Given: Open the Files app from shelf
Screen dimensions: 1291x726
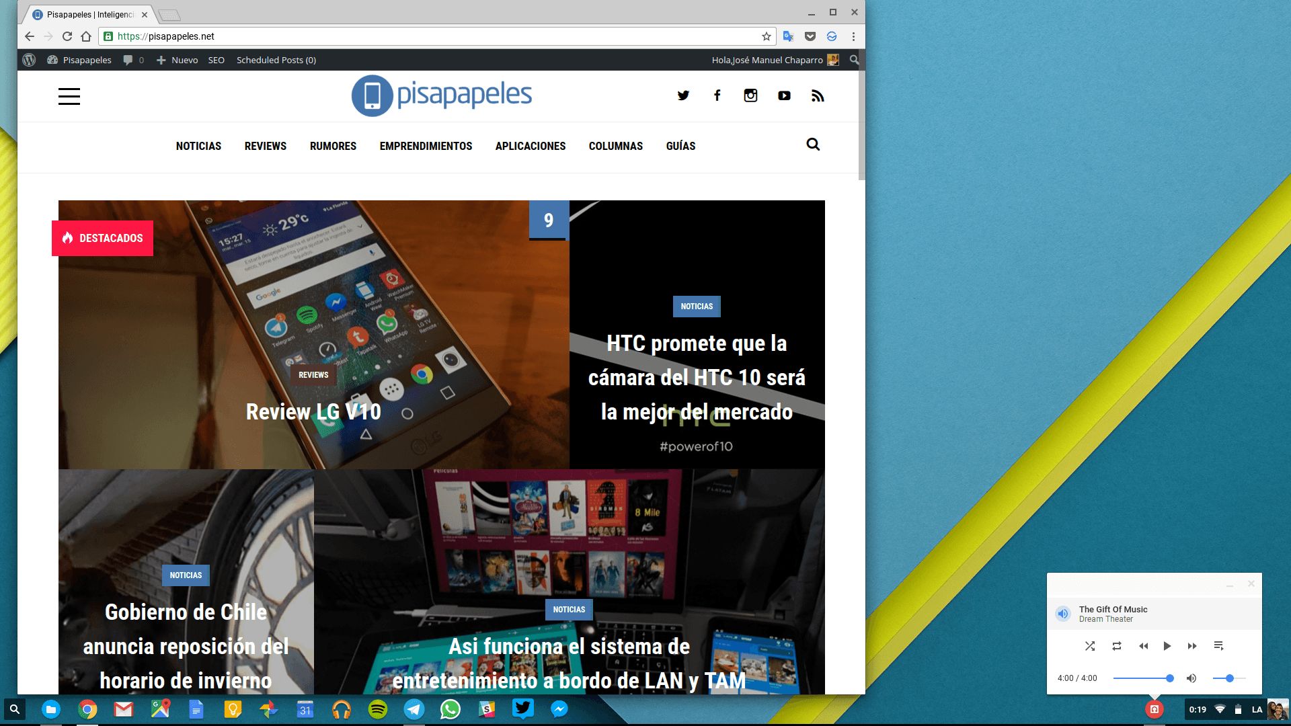Looking at the screenshot, I should tap(51, 709).
